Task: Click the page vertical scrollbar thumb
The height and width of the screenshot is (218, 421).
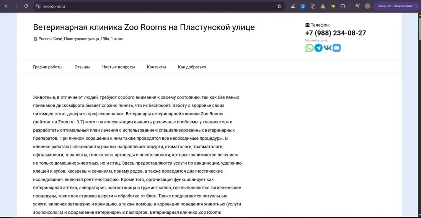Action: [x=419, y=28]
